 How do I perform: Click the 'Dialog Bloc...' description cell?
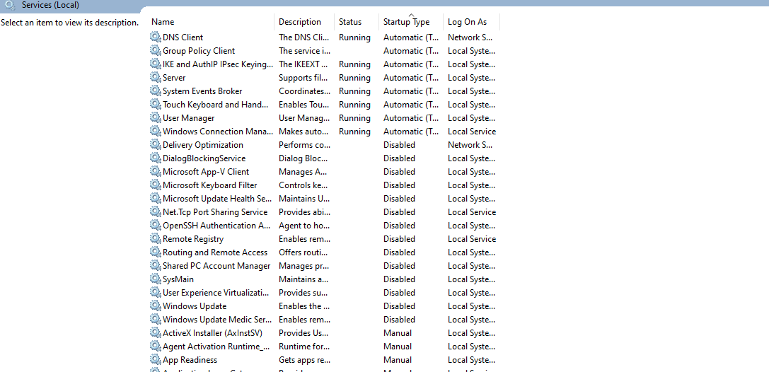(303, 158)
